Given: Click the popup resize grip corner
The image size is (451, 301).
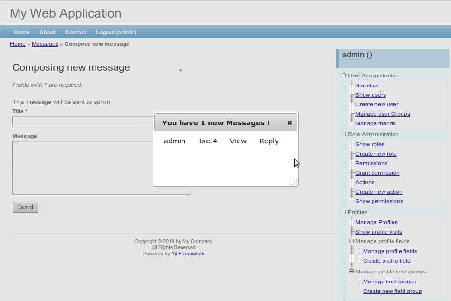Looking at the screenshot, I should (x=294, y=182).
